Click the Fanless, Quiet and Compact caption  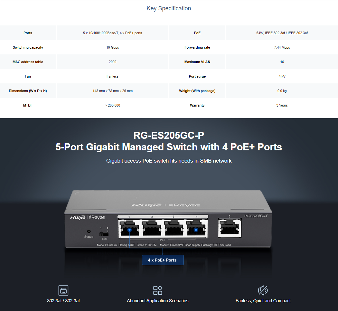pos(263,301)
